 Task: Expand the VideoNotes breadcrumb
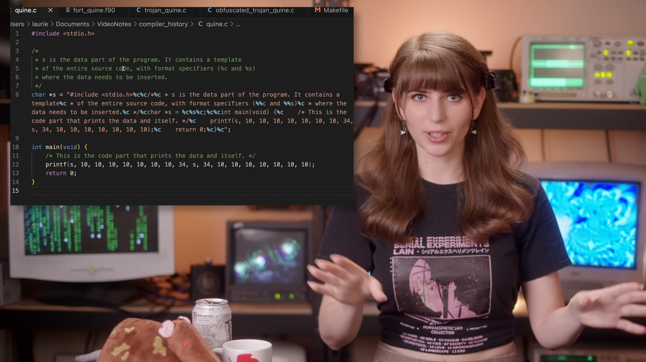coord(114,24)
